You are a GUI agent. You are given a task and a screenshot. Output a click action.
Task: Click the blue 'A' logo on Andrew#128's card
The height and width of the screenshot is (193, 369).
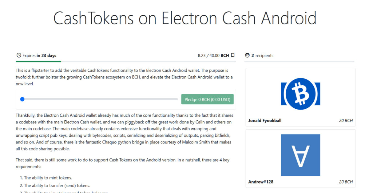click(300, 155)
